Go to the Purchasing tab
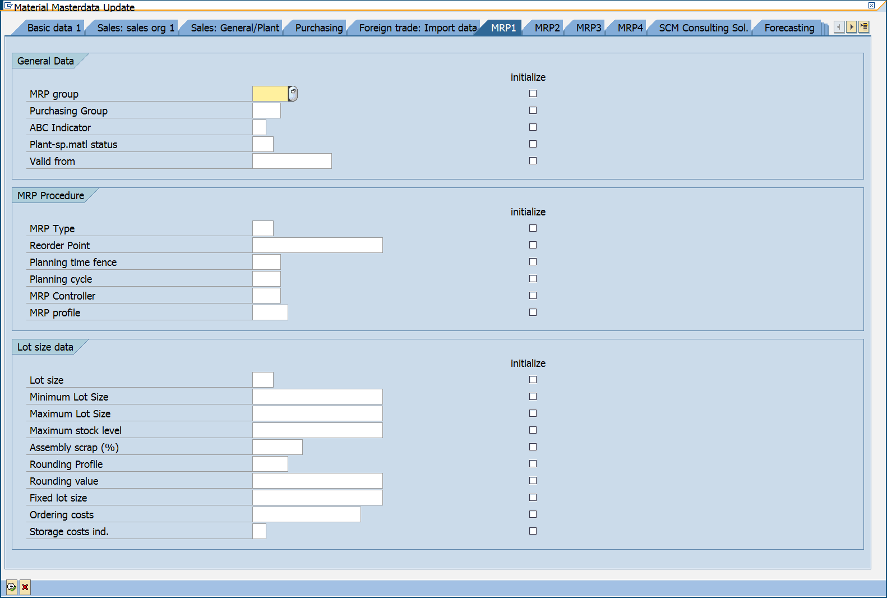887x598 pixels. click(318, 28)
